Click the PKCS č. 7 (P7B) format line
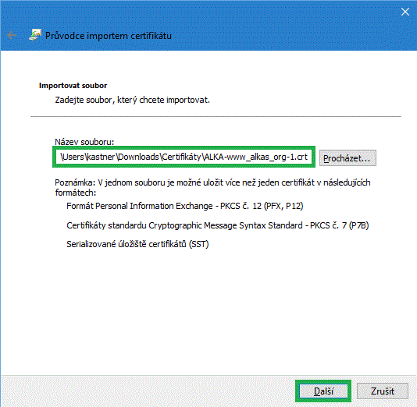 click(218, 225)
